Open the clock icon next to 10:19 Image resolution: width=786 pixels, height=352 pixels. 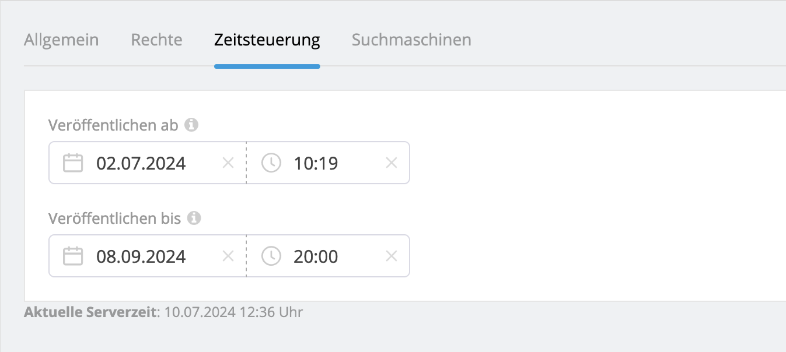point(271,162)
